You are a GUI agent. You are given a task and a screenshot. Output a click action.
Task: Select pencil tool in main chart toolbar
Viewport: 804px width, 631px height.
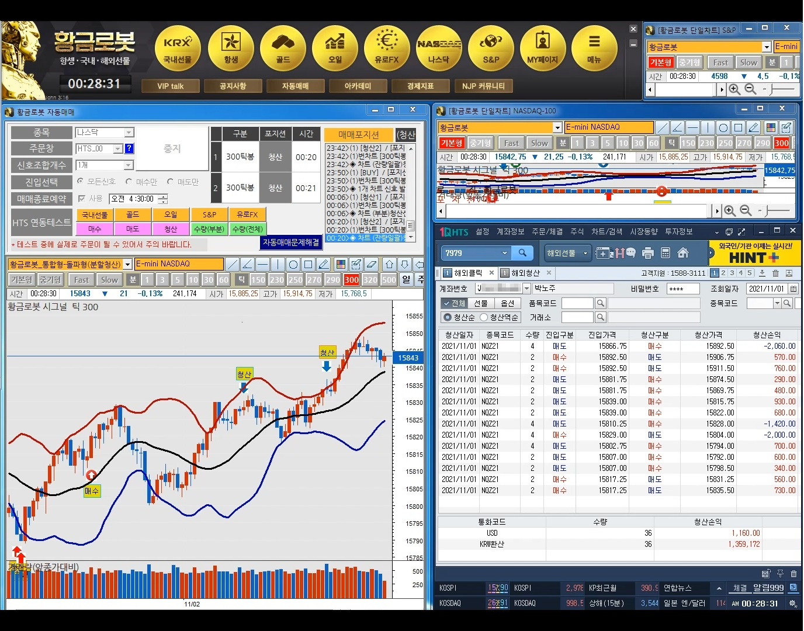pyautogui.click(x=323, y=264)
